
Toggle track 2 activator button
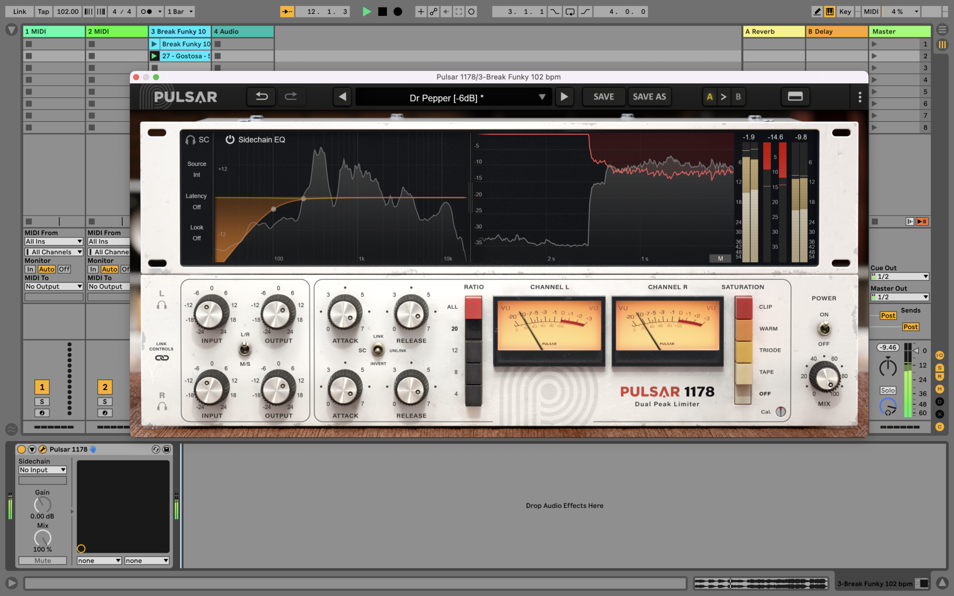pyautogui.click(x=105, y=387)
